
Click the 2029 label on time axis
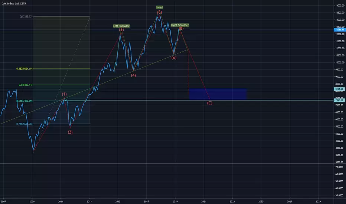pos(318,201)
